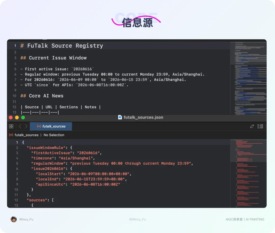Click the JSON editor minimap
This screenshot has height=233, width=275.
tap(248, 174)
